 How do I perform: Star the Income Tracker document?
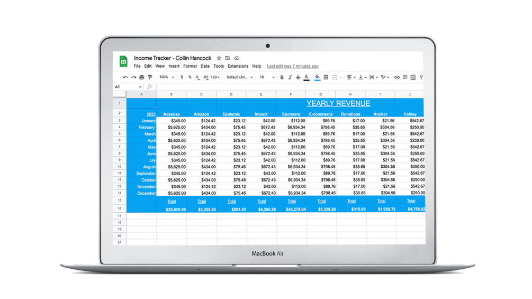click(x=219, y=58)
